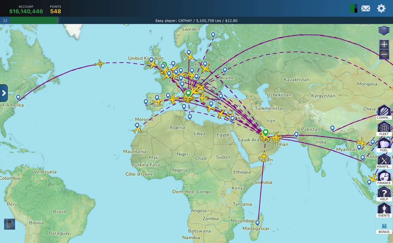Click the level 22 badge
Image resolution: width=393 pixels, height=243 pixels.
coord(5,20)
